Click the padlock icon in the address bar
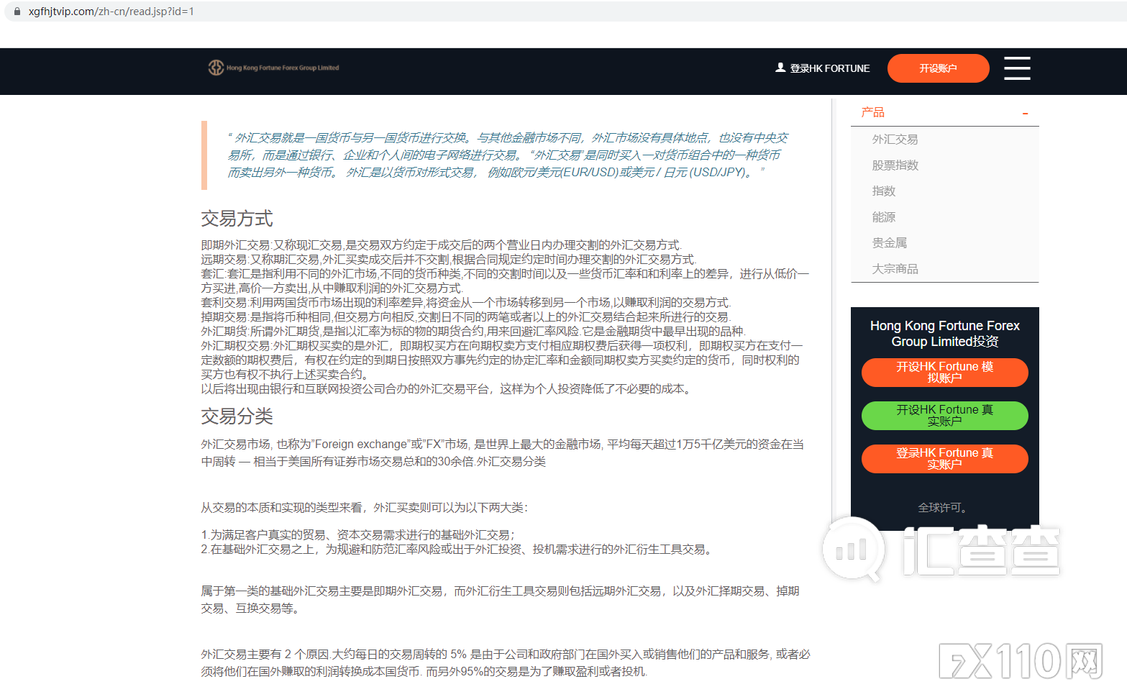This screenshot has width=1127, height=697. [16, 12]
